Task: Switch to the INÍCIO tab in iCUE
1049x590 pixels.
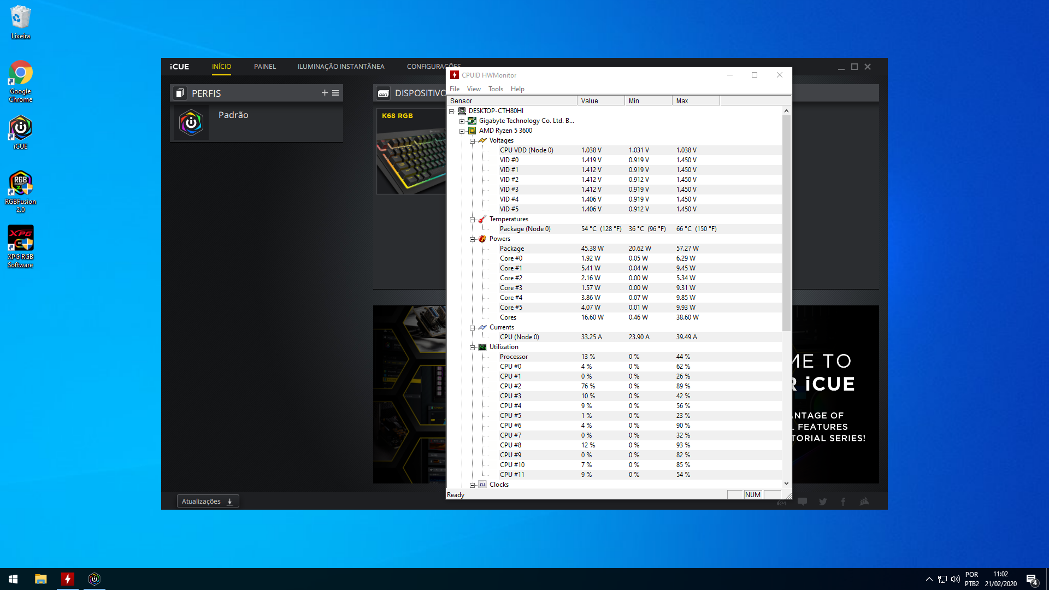Action: pyautogui.click(x=222, y=67)
